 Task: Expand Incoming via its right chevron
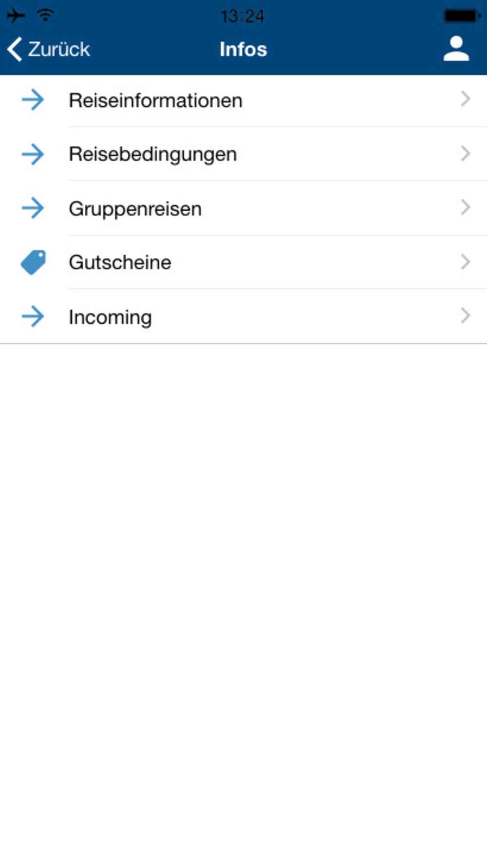[x=466, y=315]
